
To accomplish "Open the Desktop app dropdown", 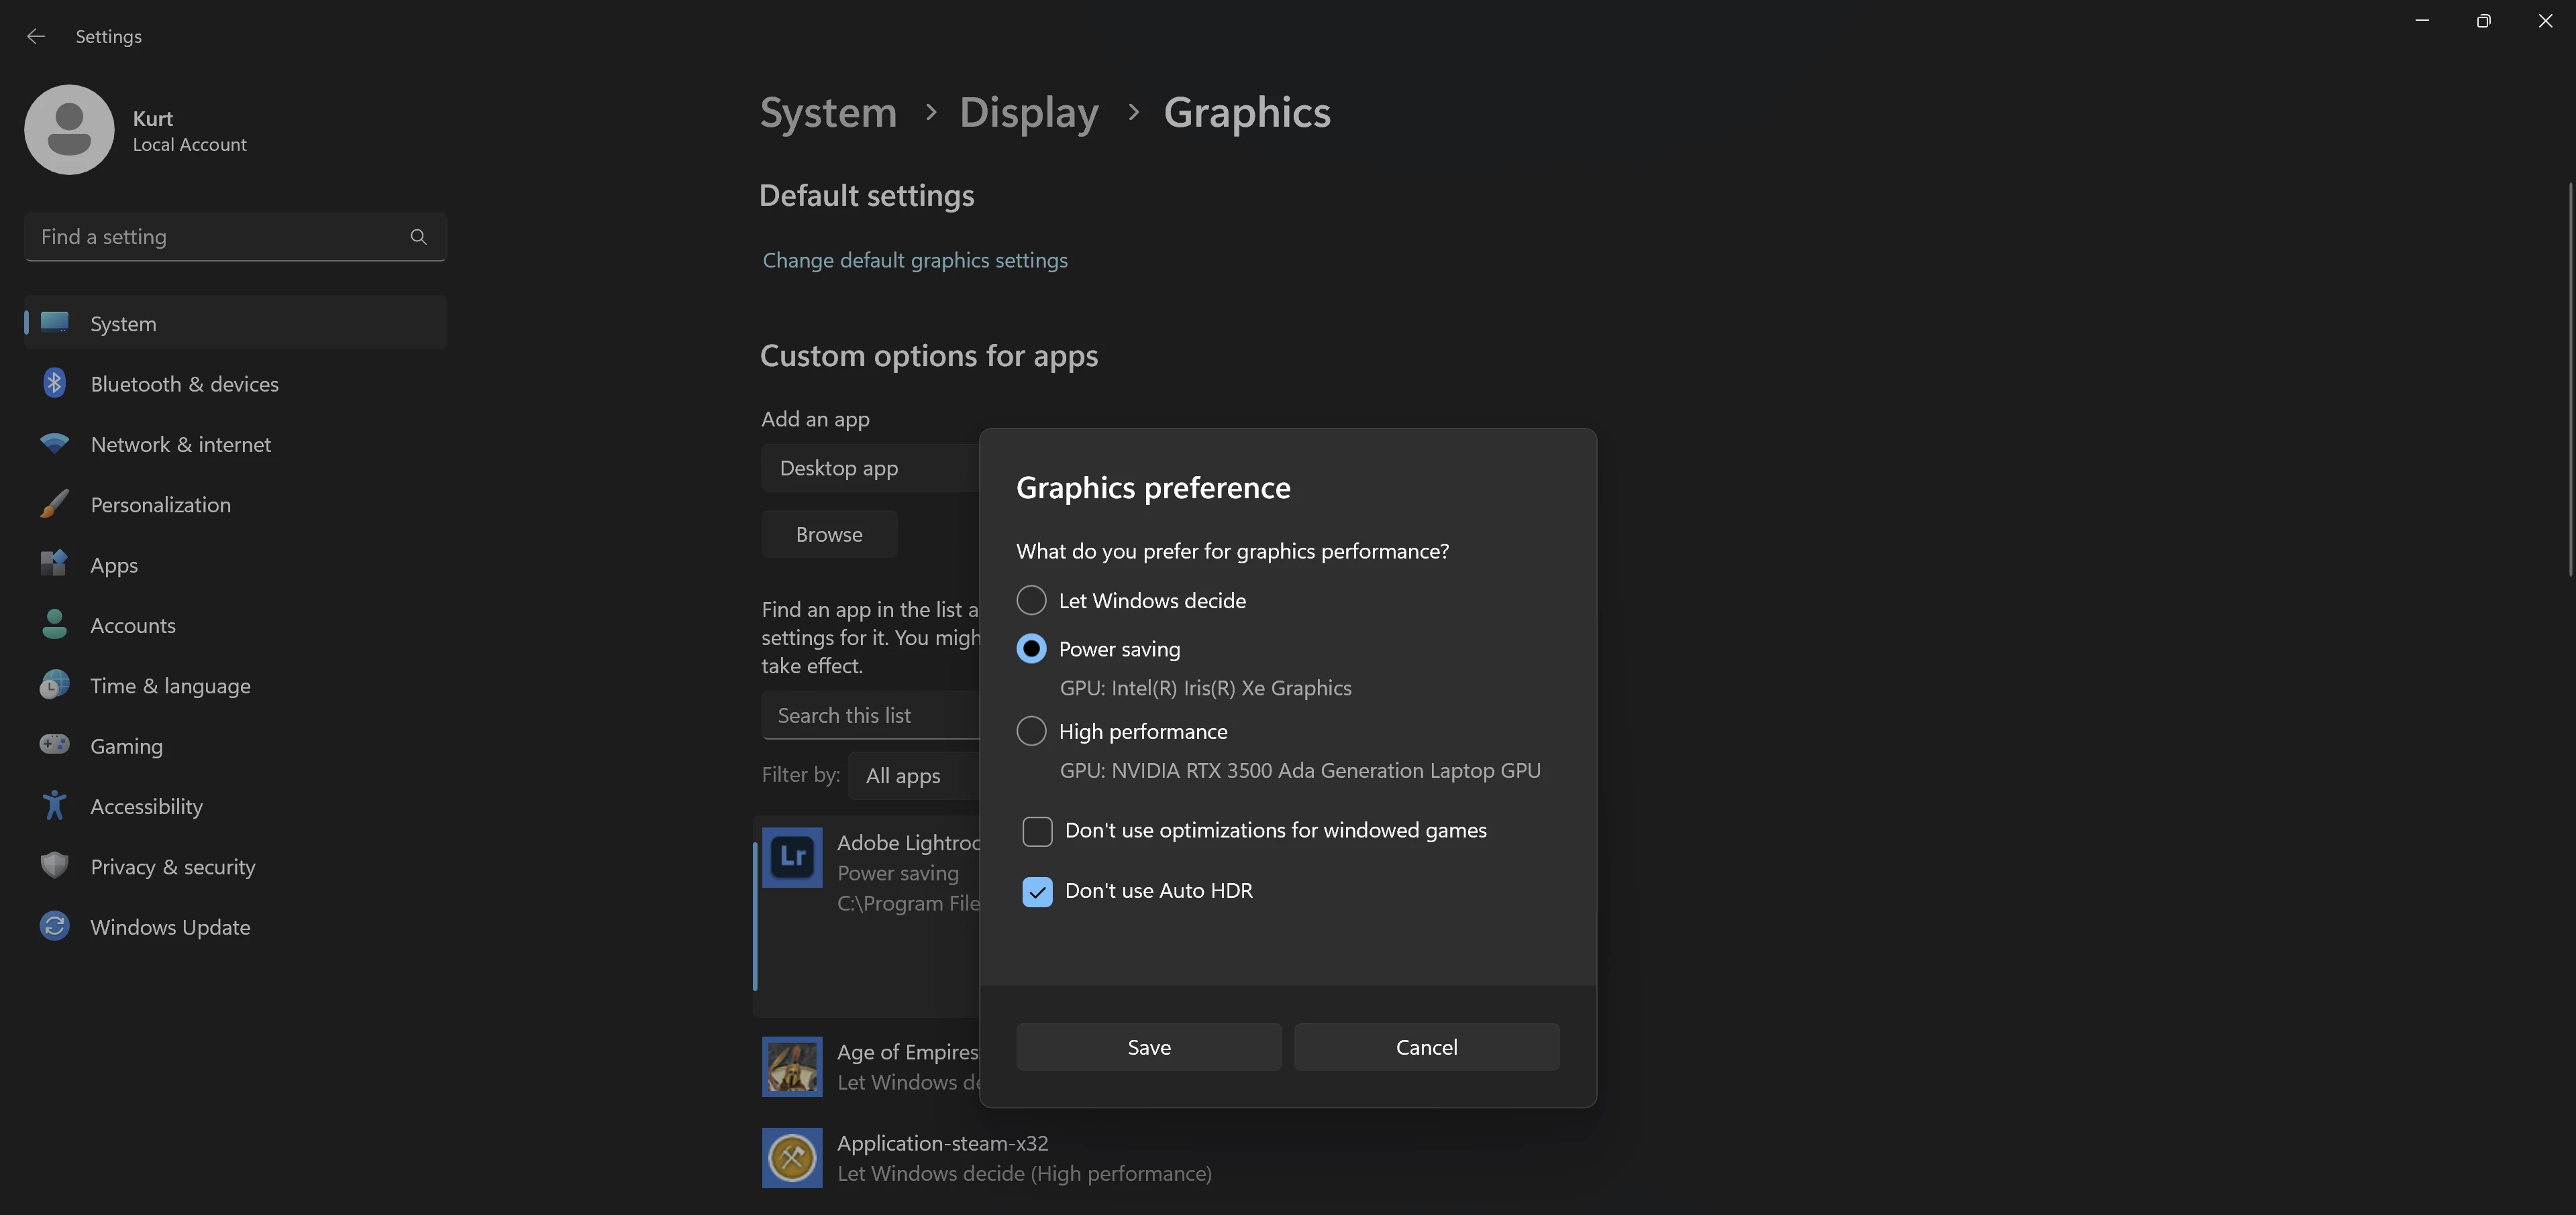I will (868, 469).
